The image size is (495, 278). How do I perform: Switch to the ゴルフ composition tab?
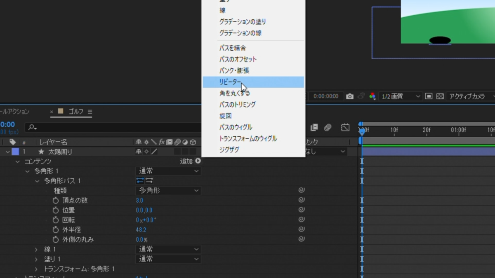(x=76, y=112)
